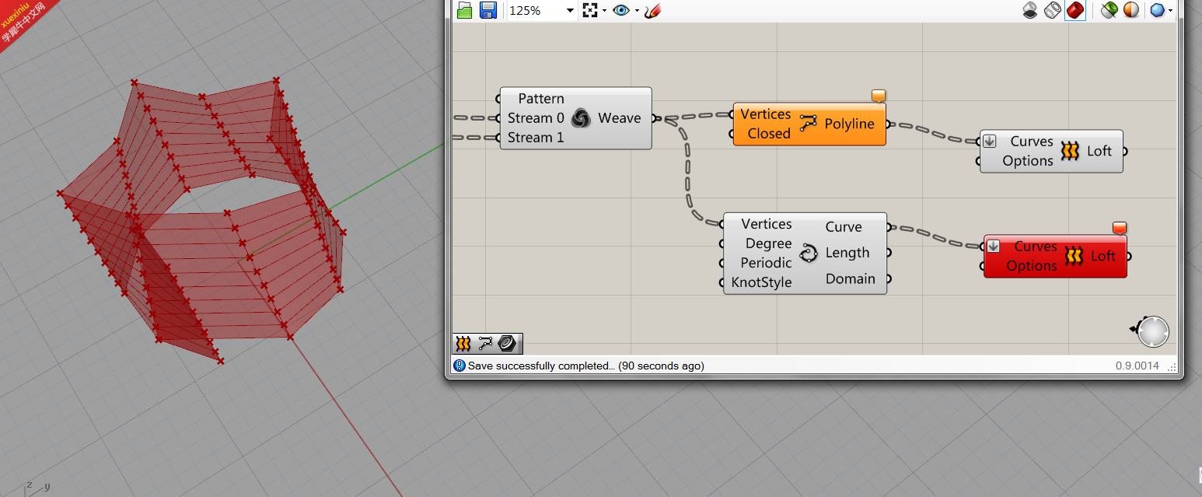Viewport: 1202px width, 497px height.
Task: Click the flatten arrow on red Loft Curves
Action: pyautogui.click(x=993, y=247)
